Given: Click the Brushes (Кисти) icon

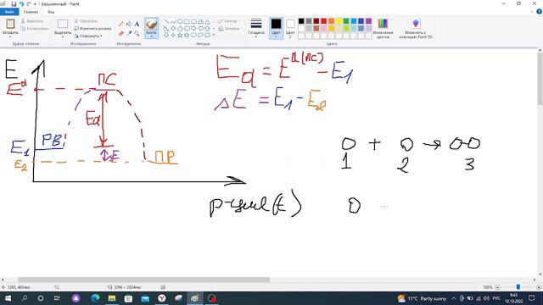Looking at the screenshot, I should pos(151,25).
